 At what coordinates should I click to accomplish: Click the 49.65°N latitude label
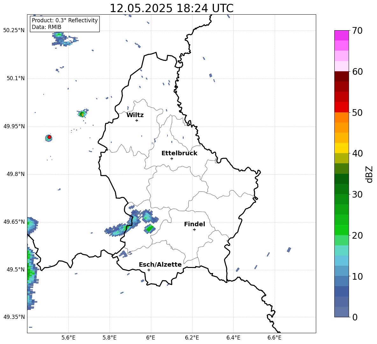point(14,222)
